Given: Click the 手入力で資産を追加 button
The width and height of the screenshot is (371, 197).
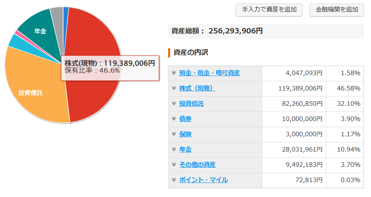Looking at the screenshot, I should (269, 10).
